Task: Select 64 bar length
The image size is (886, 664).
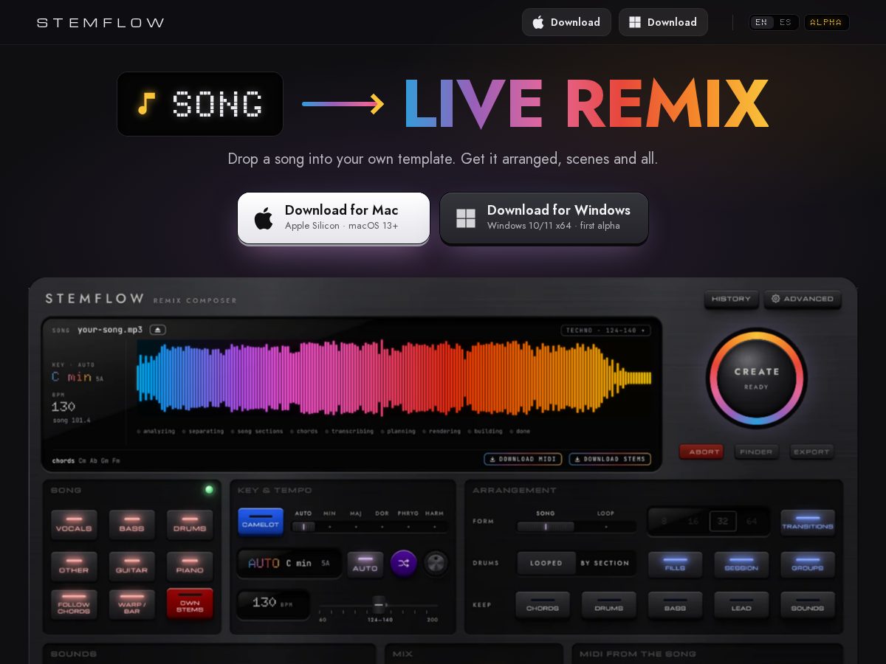Action: click(752, 522)
